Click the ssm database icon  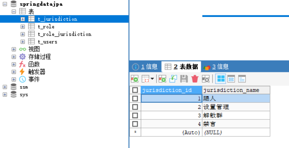[x=14, y=87]
